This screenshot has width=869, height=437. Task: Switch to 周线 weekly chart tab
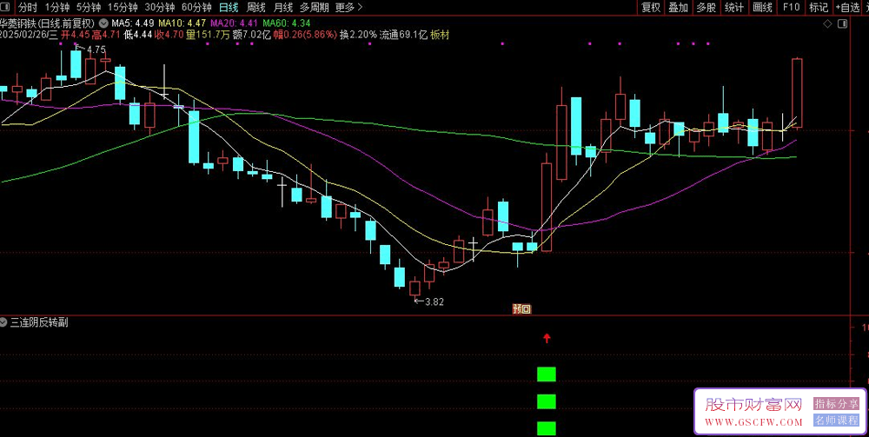[255, 7]
